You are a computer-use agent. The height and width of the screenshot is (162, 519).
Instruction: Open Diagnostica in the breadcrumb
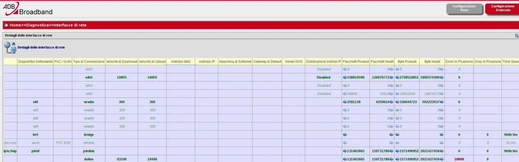[37, 25]
